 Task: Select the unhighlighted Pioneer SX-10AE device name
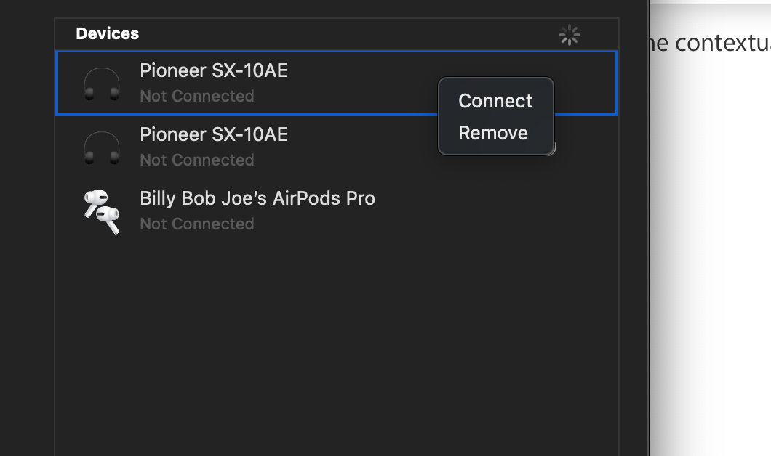pos(213,134)
